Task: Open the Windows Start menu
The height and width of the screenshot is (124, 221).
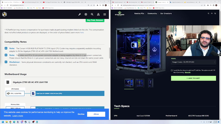Action: pos(3,122)
